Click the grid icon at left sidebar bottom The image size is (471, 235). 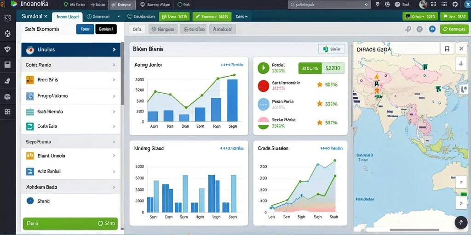(7, 112)
